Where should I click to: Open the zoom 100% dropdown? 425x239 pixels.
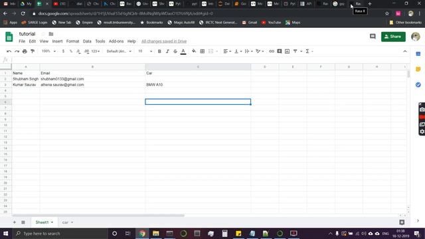pyautogui.click(x=48, y=51)
